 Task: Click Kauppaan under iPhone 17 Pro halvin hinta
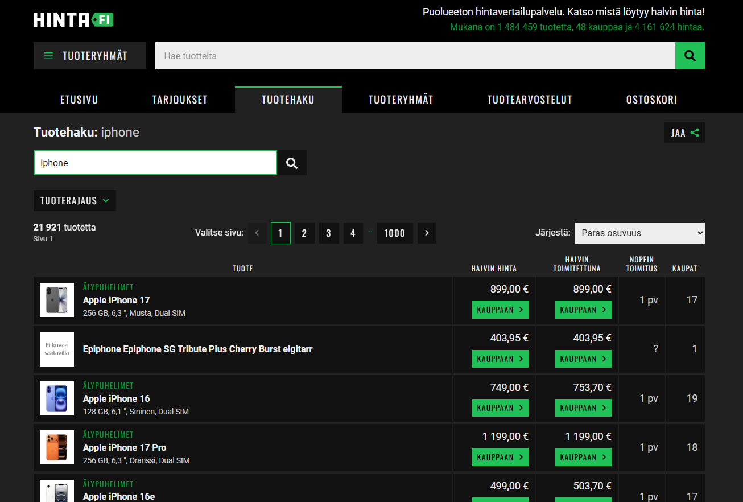point(500,457)
